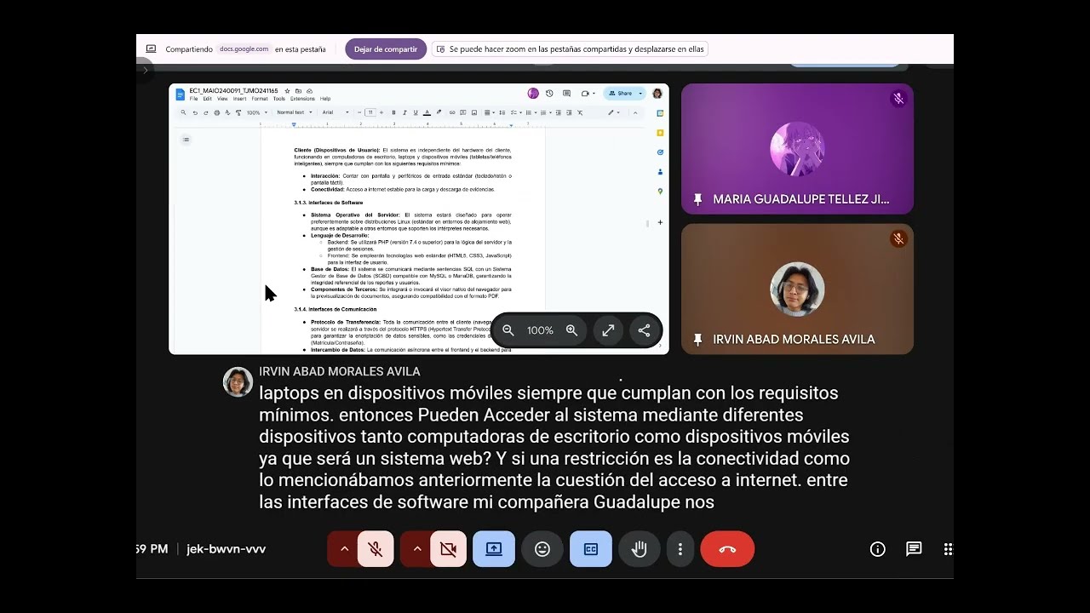Unmute your microphone

[376, 549]
